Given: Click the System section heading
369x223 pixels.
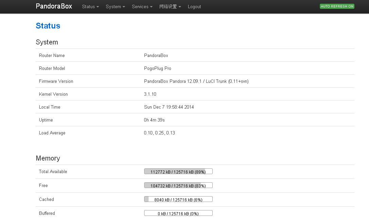Looking at the screenshot, I should (47, 42).
